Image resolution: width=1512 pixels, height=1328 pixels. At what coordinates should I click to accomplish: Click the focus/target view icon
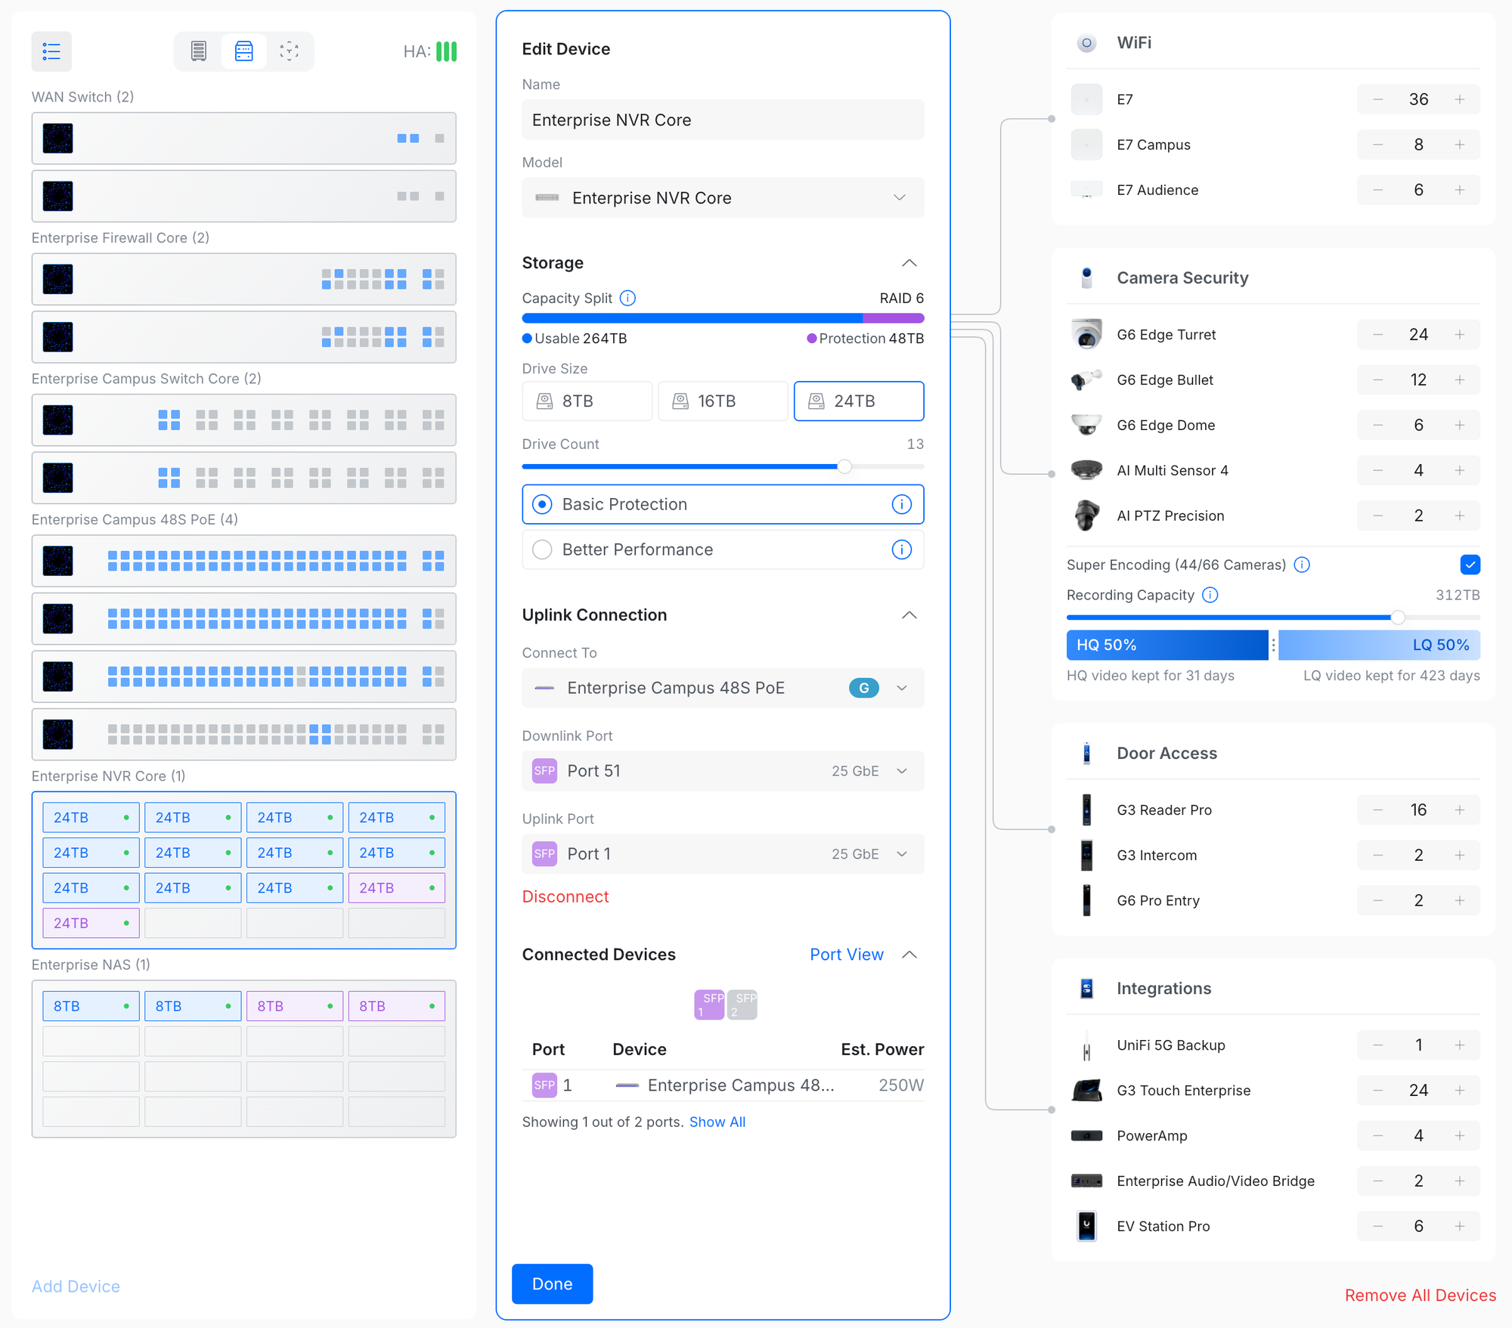[x=290, y=51]
